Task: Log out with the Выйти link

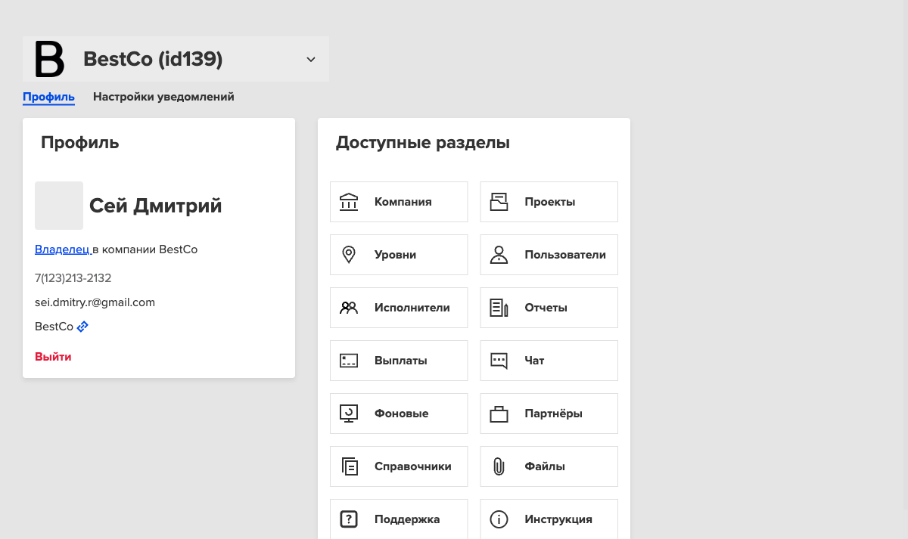Action: (x=53, y=356)
